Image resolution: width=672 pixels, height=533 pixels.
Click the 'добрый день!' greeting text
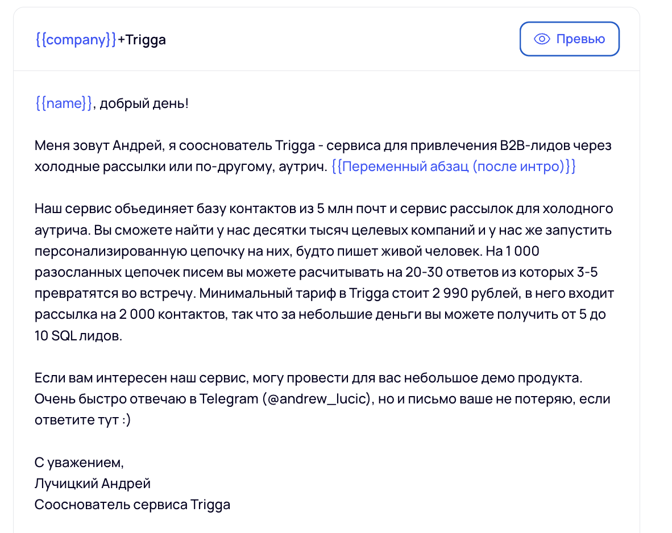pyautogui.click(x=144, y=104)
